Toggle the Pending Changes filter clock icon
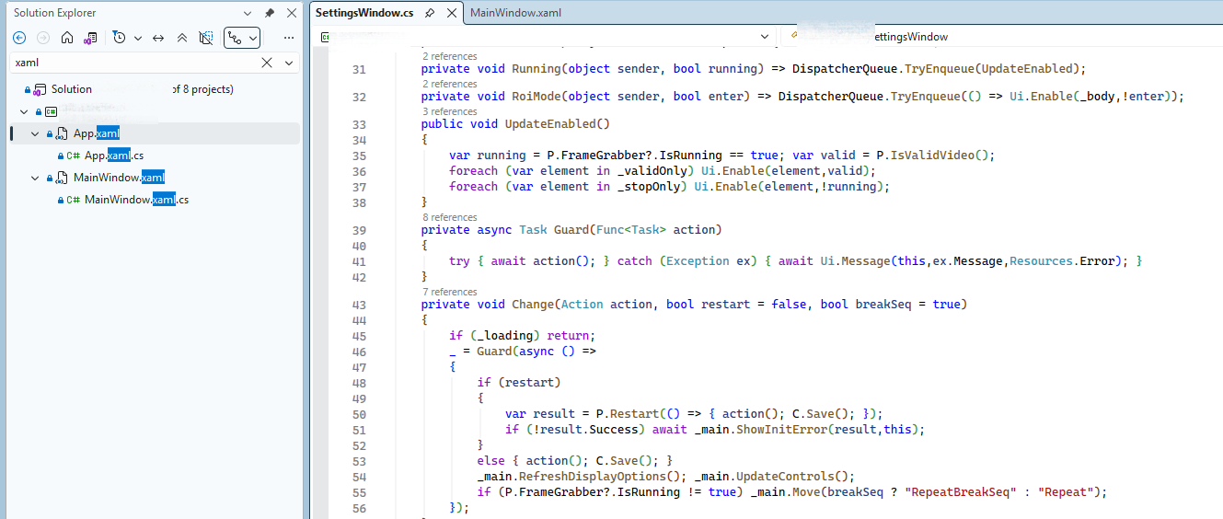The image size is (1223, 519). (120, 38)
